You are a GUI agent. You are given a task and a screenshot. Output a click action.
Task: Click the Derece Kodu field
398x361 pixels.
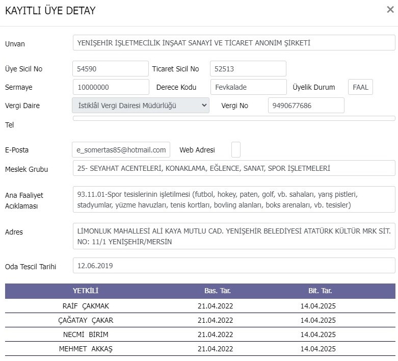[x=249, y=87]
